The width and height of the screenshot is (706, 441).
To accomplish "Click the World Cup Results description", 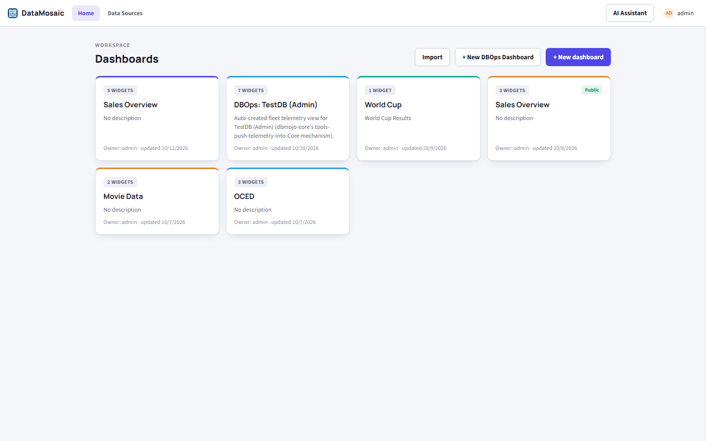I will [x=388, y=118].
